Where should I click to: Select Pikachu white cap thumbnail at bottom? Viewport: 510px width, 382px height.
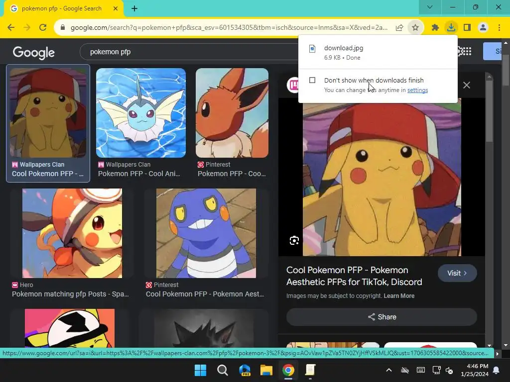point(70,328)
